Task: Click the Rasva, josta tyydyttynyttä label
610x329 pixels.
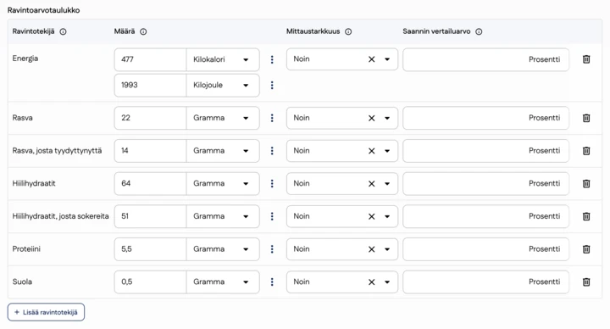Action: point(58,151)
